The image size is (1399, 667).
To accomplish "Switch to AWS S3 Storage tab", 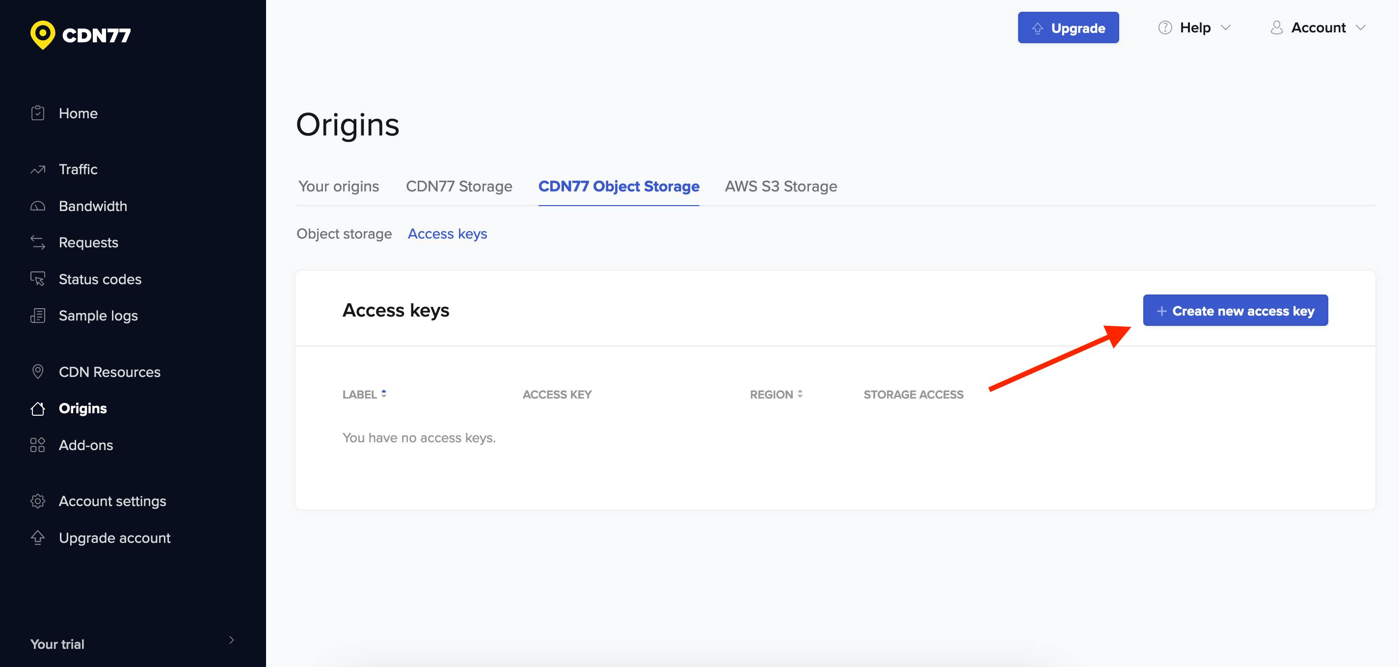I will [781, 187].
